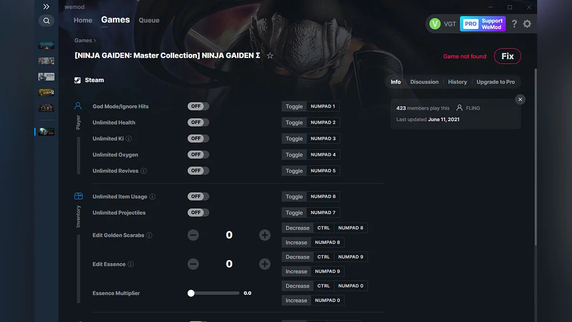Viewport: 572px width, 322px height.
Task: Click PRO Support WeMod button
Action: click(x=483, y=24)
